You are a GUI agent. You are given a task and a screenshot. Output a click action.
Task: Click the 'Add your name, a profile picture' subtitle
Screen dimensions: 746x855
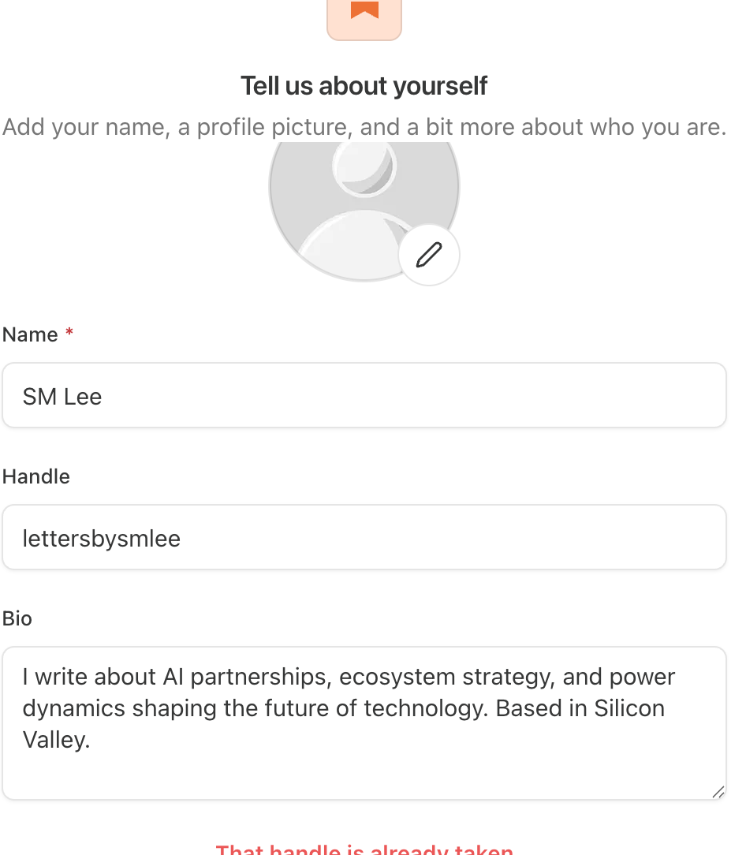point(364,126)
